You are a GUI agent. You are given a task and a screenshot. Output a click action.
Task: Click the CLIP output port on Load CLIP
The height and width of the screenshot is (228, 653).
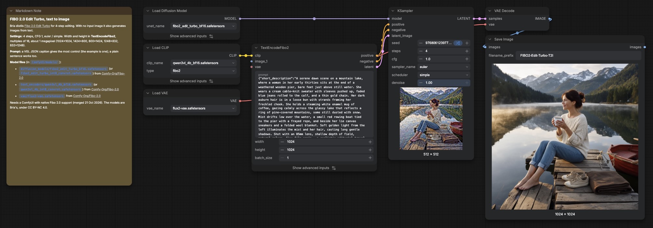240,55
